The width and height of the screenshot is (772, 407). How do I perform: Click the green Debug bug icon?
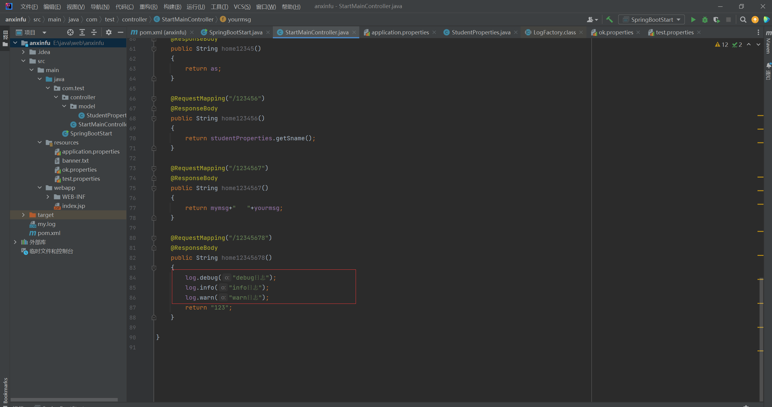[705, 20]
